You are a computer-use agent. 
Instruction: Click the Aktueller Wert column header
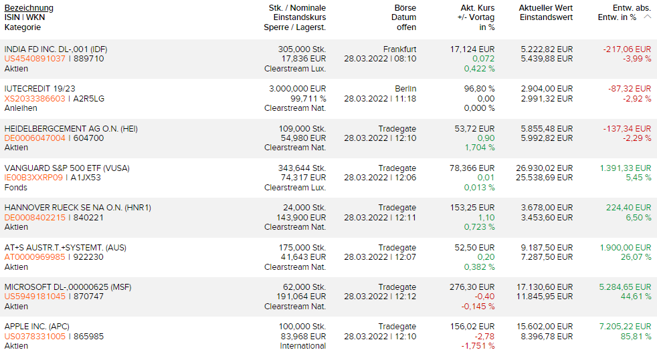tap(545, 8)
